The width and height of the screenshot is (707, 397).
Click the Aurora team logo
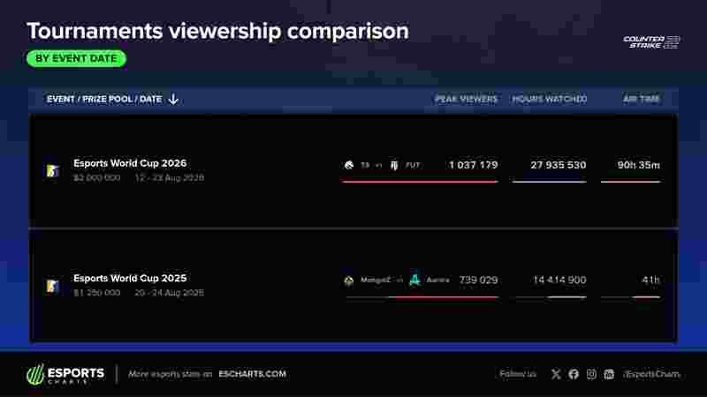(414, 280)
